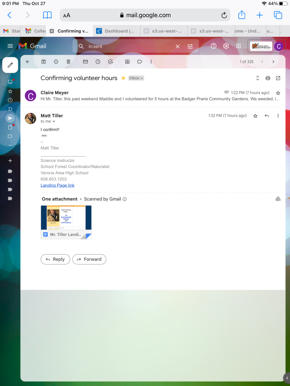Close the Confirming v... tab
Screen dimensions: 290x386
[x=52, y=31]
